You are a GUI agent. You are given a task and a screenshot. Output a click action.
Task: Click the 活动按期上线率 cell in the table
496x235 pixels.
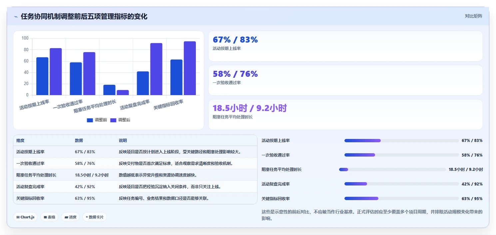[30, 152]
